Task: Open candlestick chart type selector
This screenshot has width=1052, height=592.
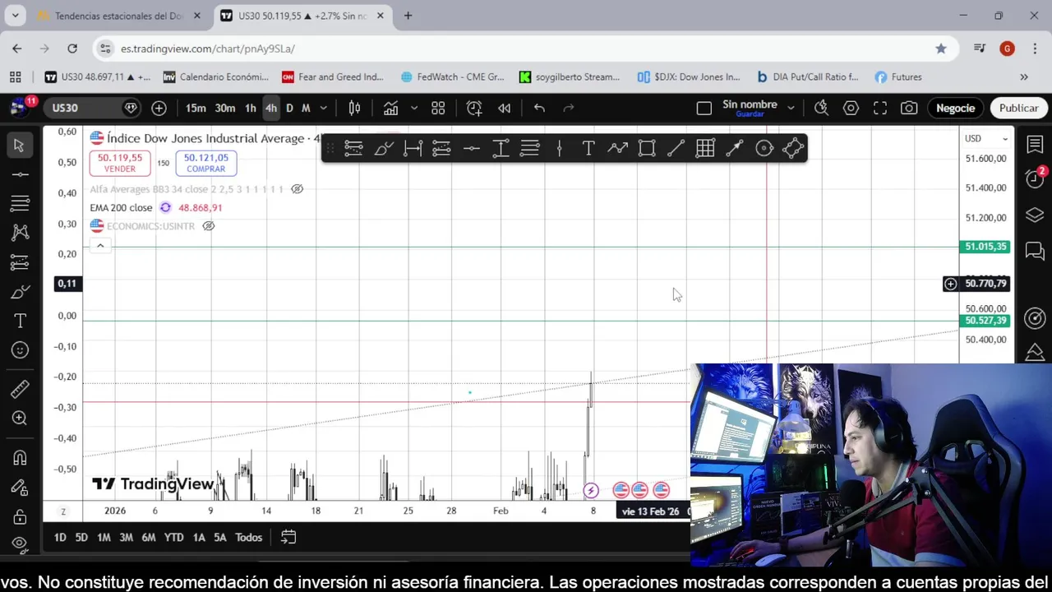Action: (x=354, y=108)
